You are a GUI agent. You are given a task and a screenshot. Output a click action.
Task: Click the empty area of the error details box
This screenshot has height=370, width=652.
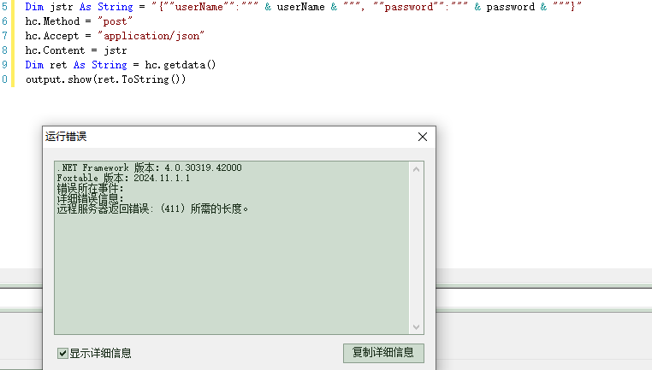[x=231, y=273]
